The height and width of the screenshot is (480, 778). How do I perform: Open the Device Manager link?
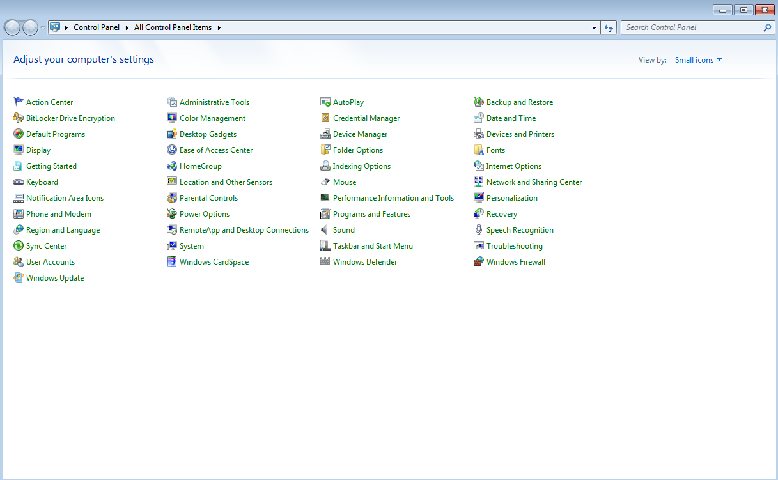coord(360,134)
